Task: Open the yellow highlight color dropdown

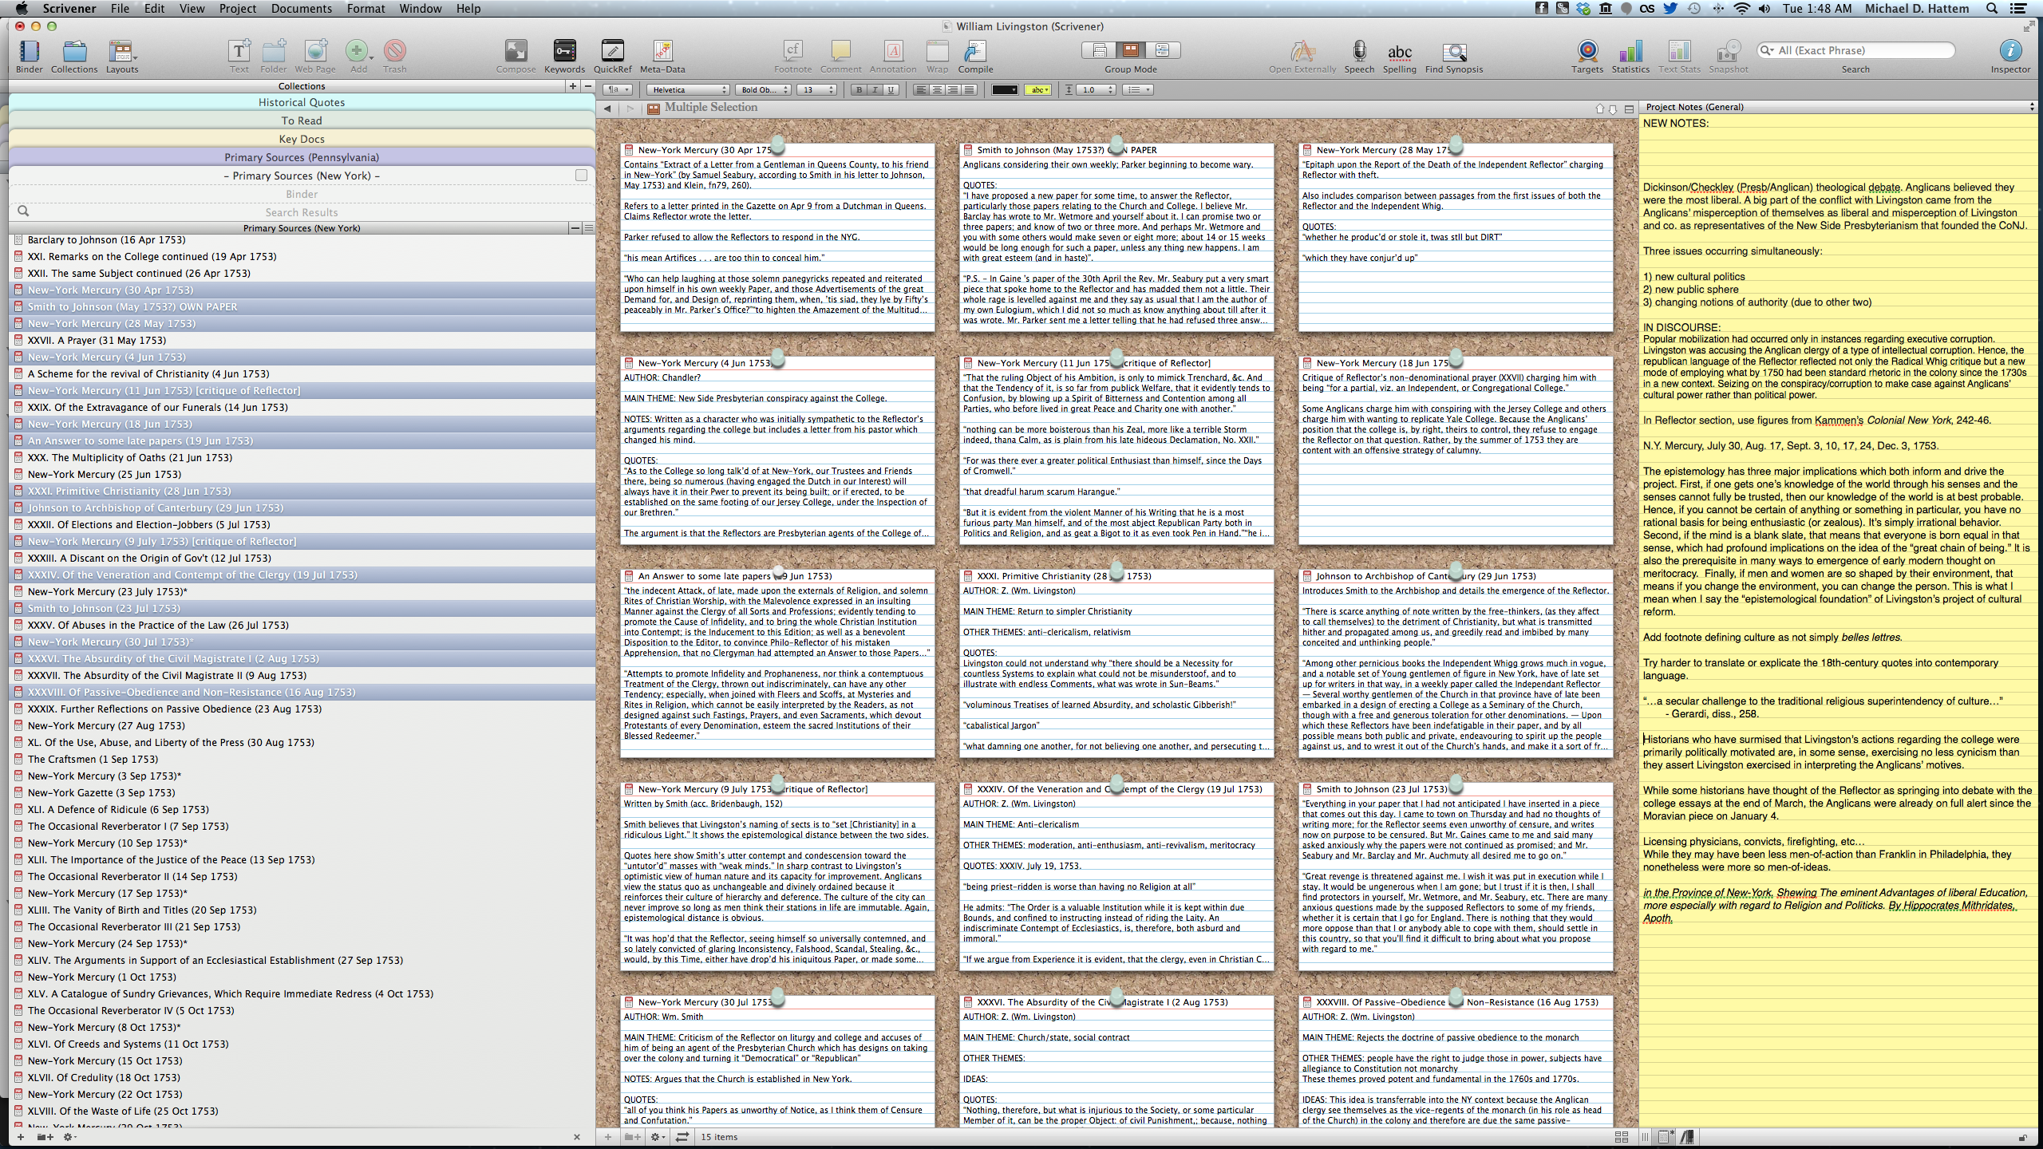Action: [x=1037, y=90]
